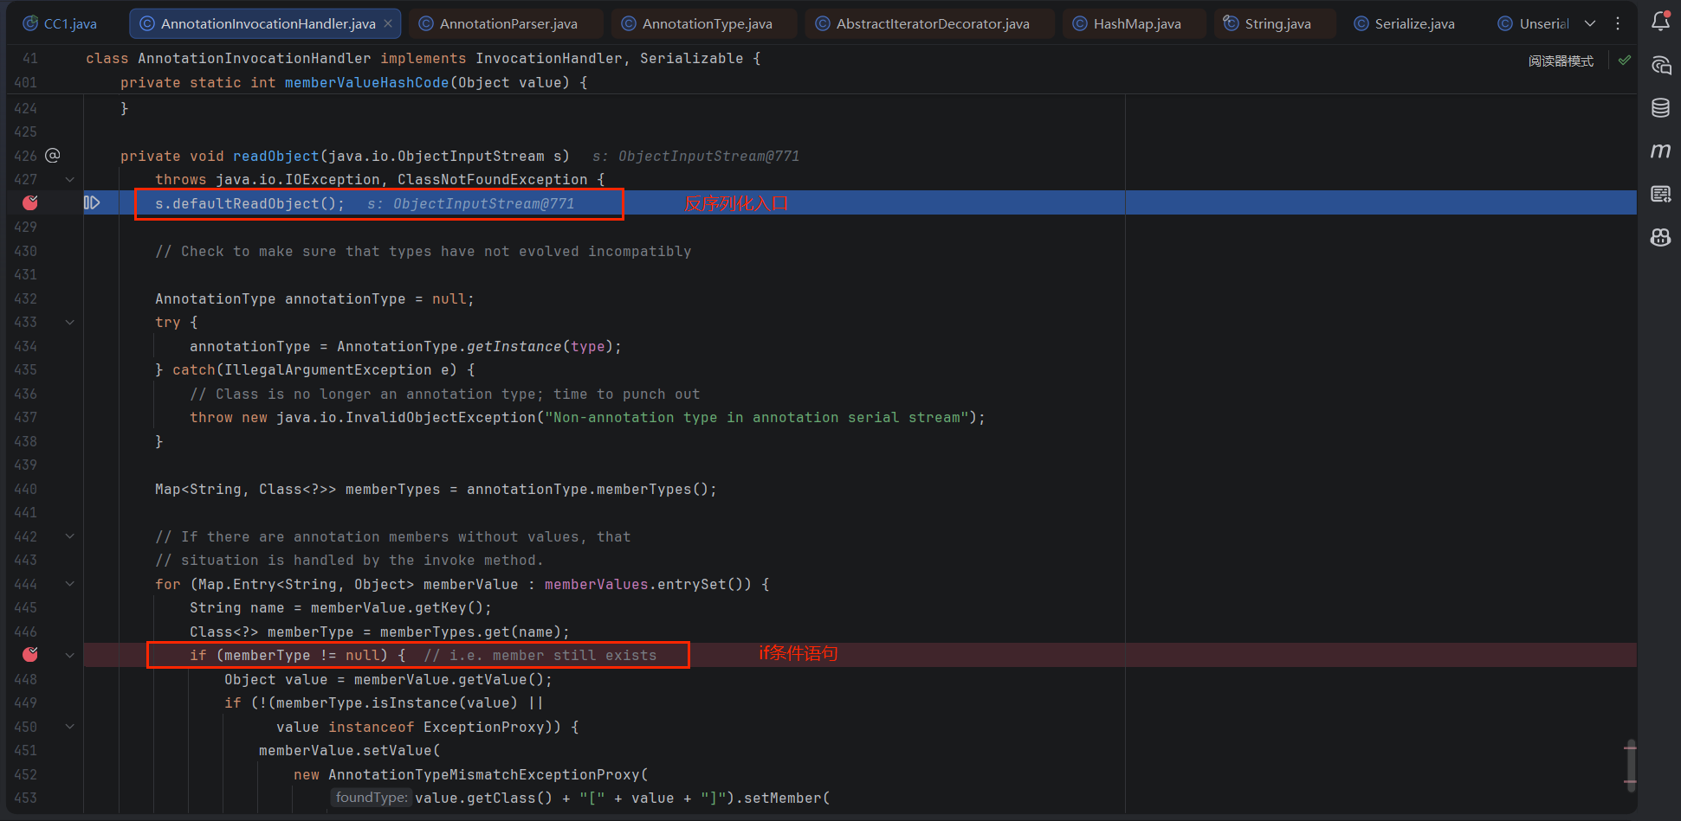Open the AI Assistant chat tool window
The height and width of the screenshot is (821, 1681).
coord(1660,66)
